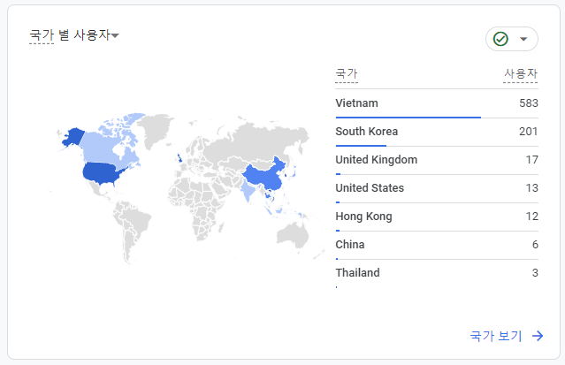Click the South Korea users progress bar
The image size is (565, 365).
click(361, 146)
